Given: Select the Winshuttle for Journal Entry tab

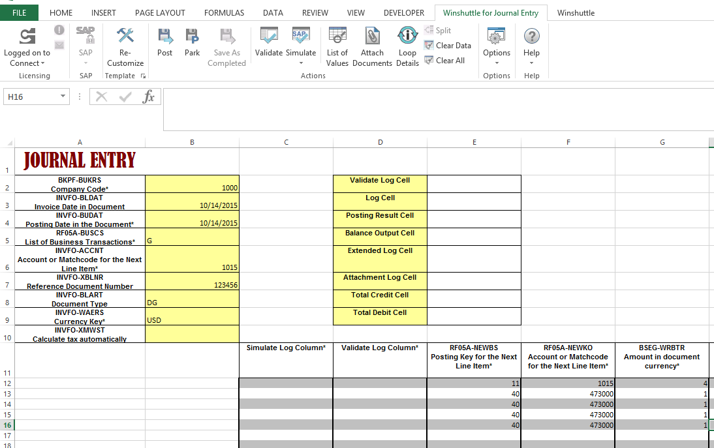Looking at the screenshot, I should 491,13.
